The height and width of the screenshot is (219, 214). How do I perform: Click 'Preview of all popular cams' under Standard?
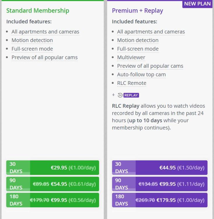coord(44,58)
